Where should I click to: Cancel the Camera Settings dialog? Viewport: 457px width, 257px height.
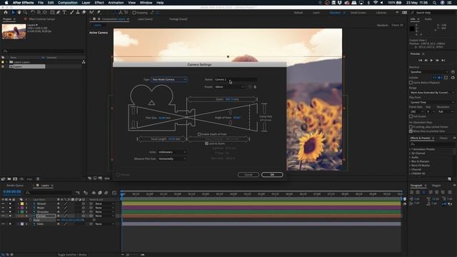tap(248, 174)
